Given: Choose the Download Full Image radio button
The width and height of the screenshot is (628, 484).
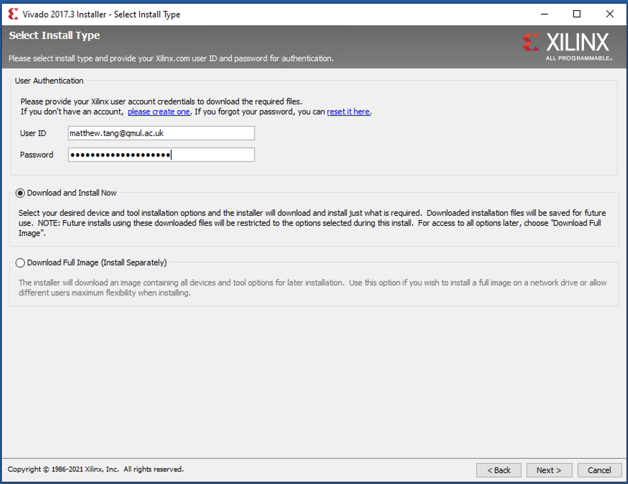Looking at the screenshot, I should coord(20,263).
